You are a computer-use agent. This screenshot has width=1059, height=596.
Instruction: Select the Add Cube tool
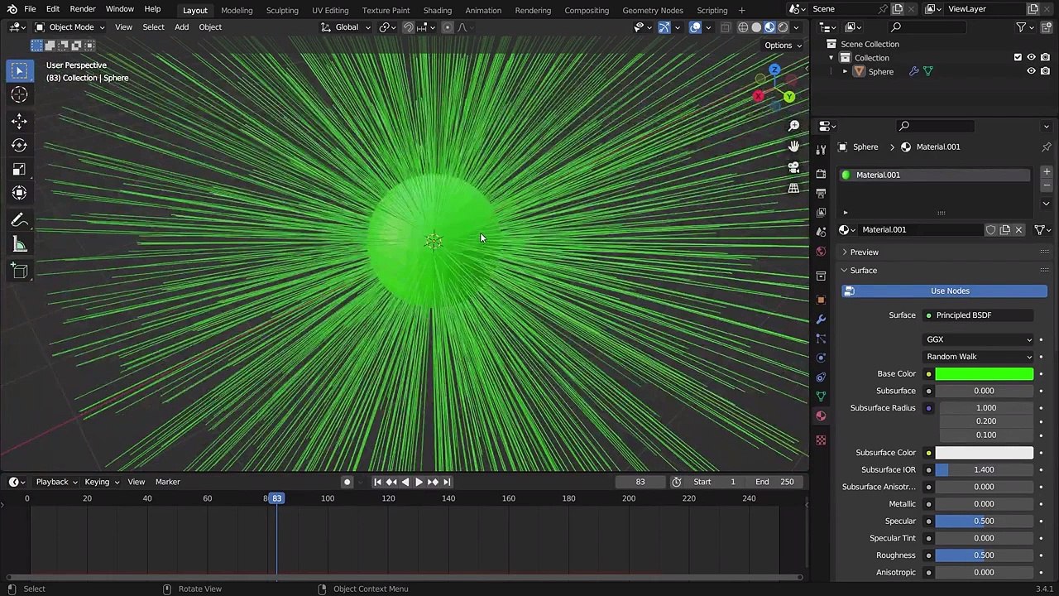[x=19, y=272]
